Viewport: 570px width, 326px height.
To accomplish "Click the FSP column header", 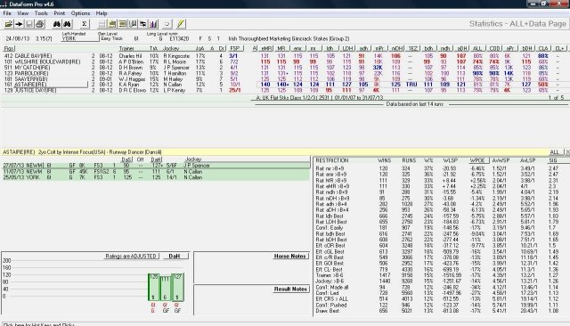I will (235, 48).
